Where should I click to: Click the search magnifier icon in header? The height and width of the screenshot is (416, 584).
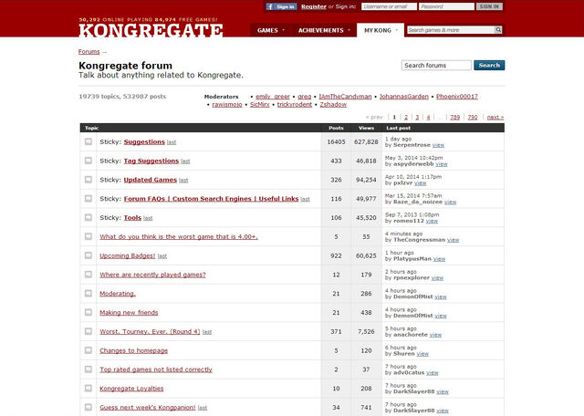point(498,30)
